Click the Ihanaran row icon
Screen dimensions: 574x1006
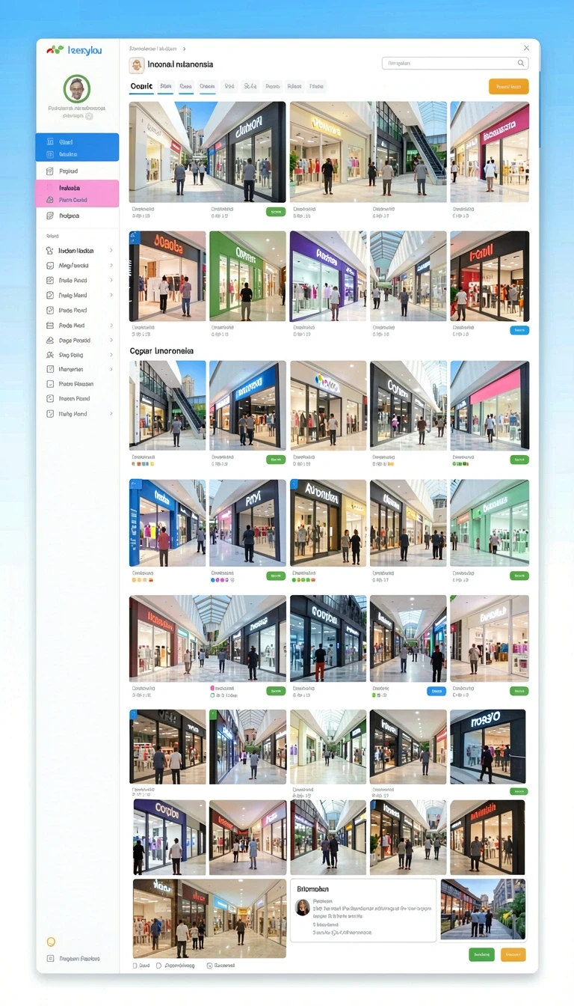click(50, 369)
